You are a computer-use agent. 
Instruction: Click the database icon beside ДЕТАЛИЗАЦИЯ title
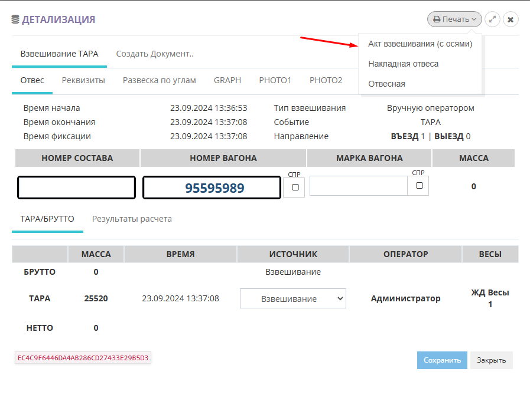pos(15,19)
